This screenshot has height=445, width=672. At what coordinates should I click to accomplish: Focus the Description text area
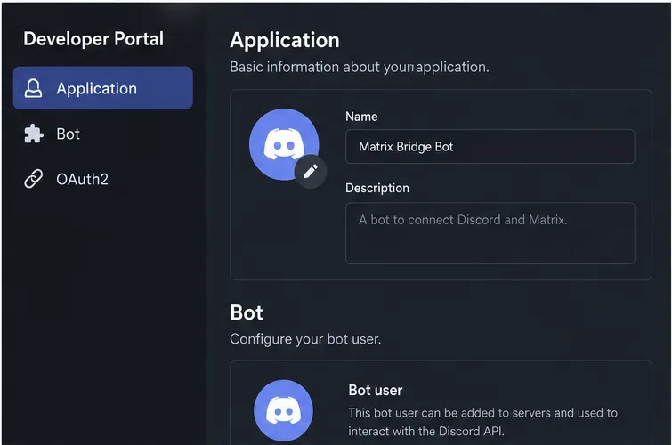point(490,233)
